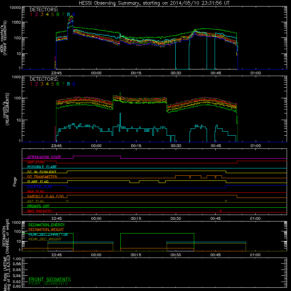Click 00:30 tick under rear segments plot
This screenshot has width=291, height=291.
[x=176, y=146]
